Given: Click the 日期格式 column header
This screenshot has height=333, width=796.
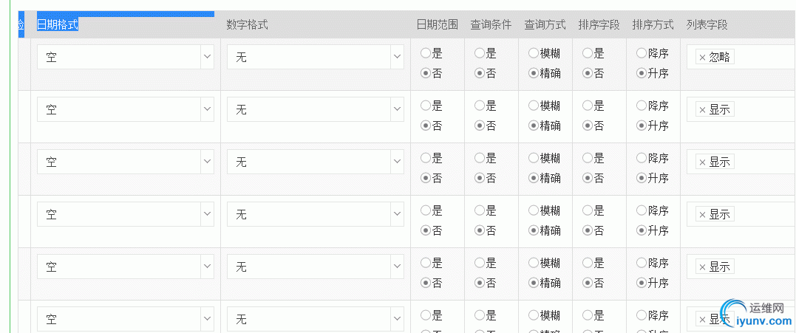Looking at the screenshot, I should (x=58, y=25).
